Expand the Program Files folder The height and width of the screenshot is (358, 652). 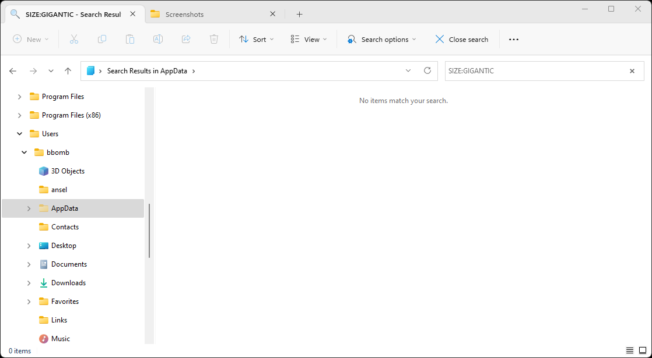pos(19,97)
